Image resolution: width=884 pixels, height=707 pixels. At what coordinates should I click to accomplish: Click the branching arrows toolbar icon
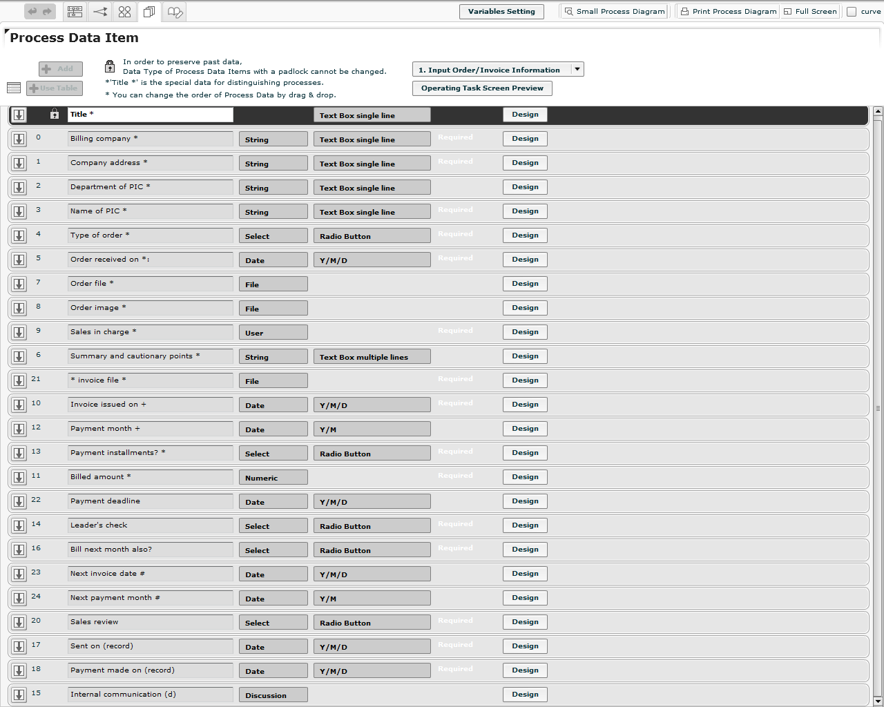click(x=99, y=11)
